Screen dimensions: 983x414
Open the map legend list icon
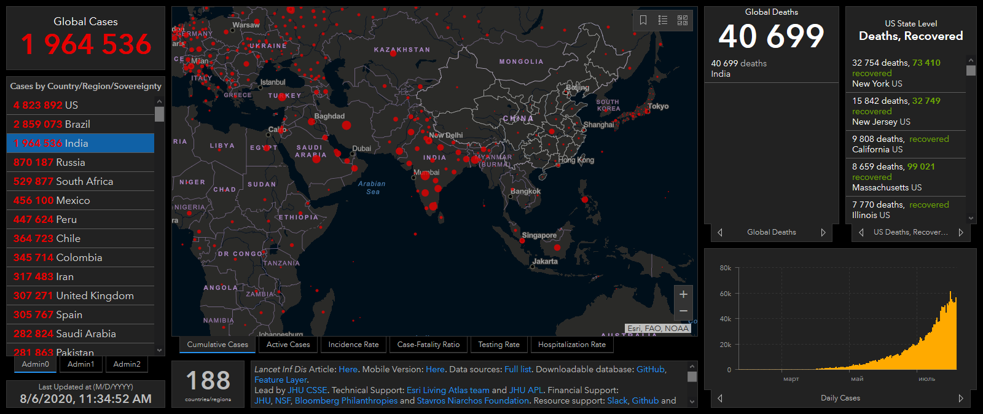(663, 20)
